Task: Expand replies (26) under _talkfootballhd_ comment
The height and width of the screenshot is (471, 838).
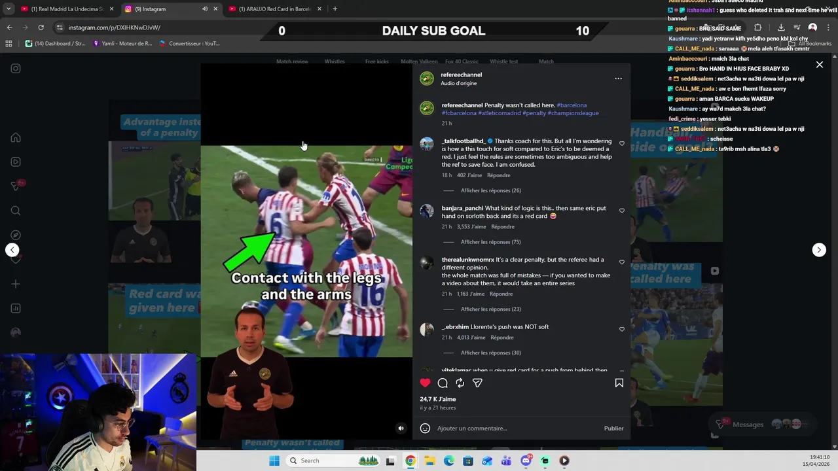Action: coord(490,190)
